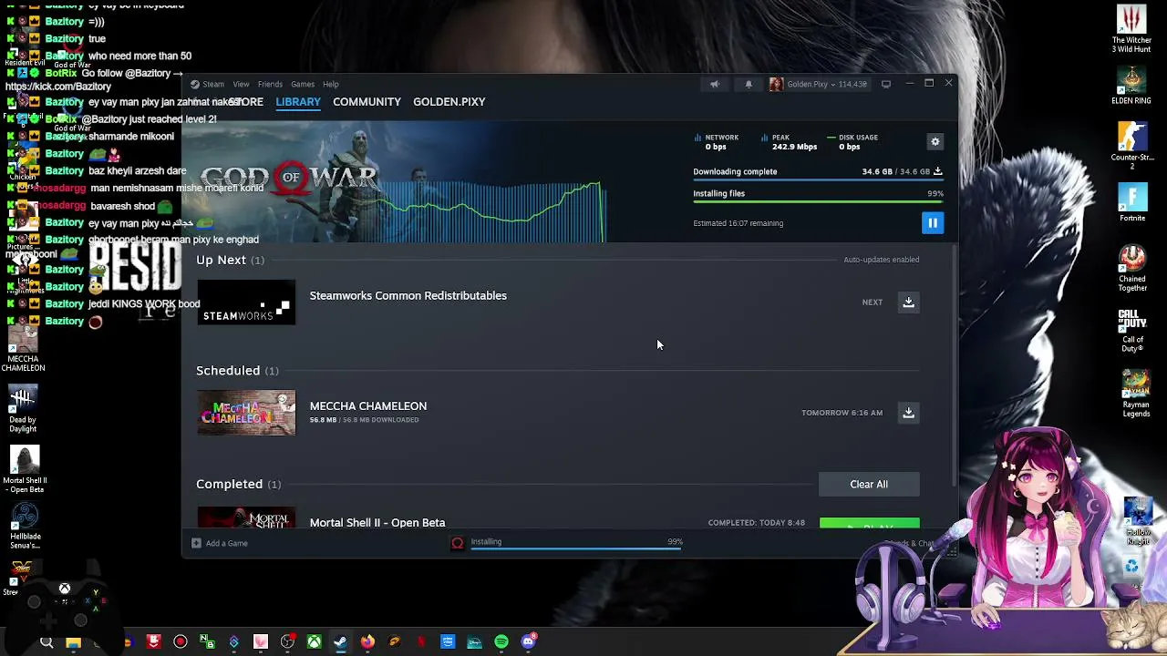Open Prime Video from the taskbar
Screen dimensions: 1167x656
[x=448, y=642]
